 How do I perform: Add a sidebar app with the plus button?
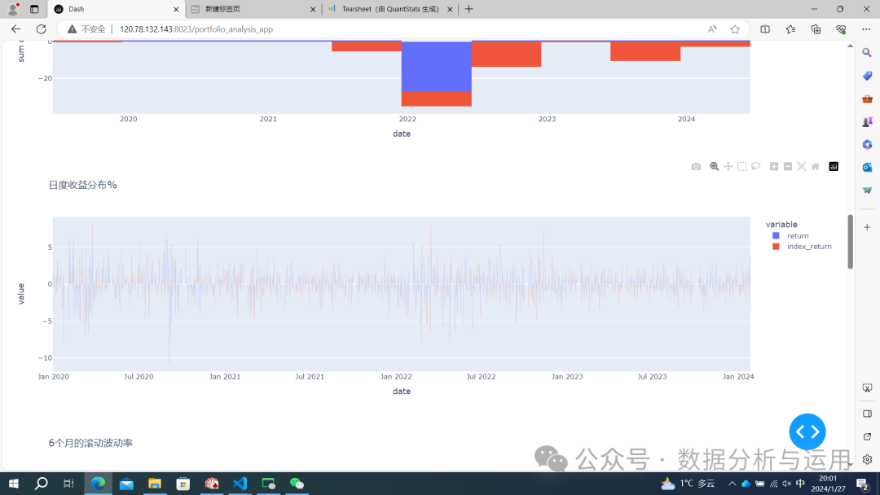(x=867, y=227)
